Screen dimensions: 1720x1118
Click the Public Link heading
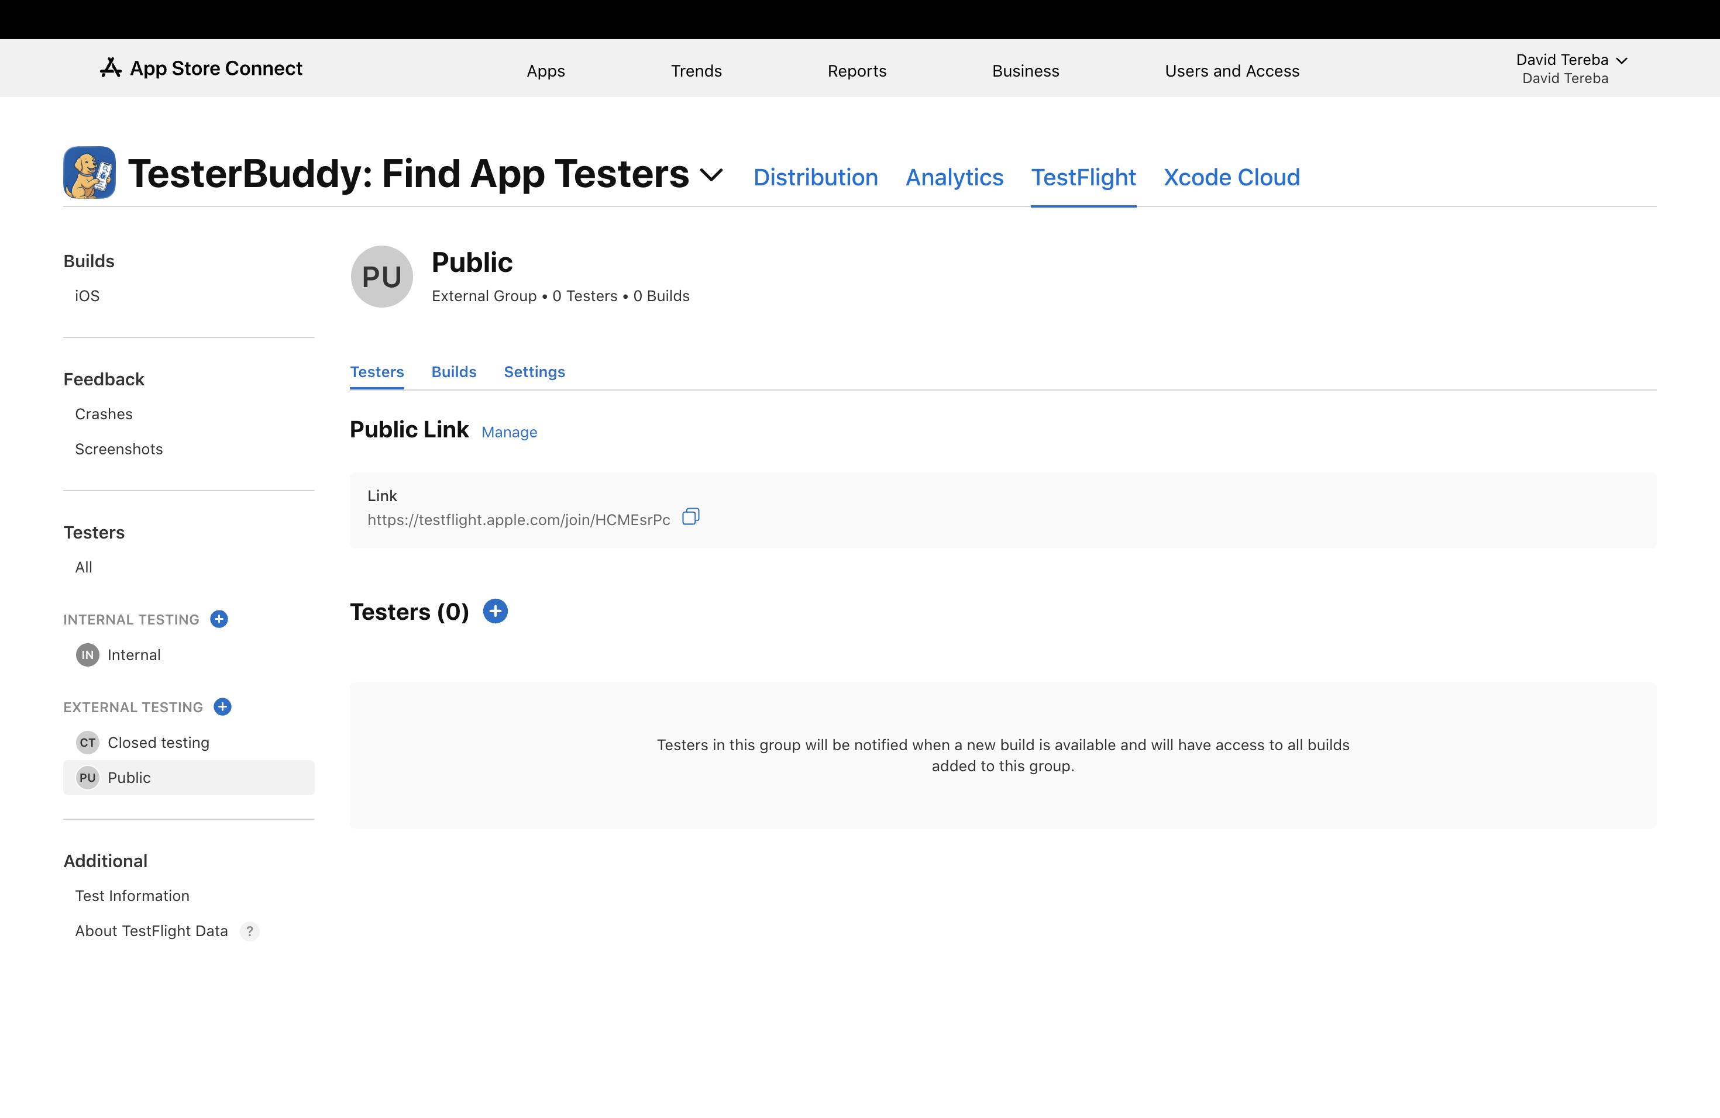point(410,430)
